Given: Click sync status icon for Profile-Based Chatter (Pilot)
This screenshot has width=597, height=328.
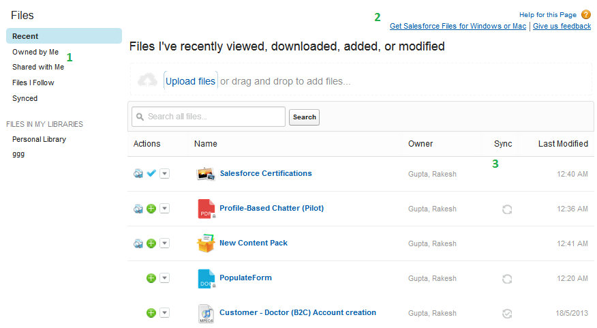Looking at the screenshot, I should pos(507,209).
